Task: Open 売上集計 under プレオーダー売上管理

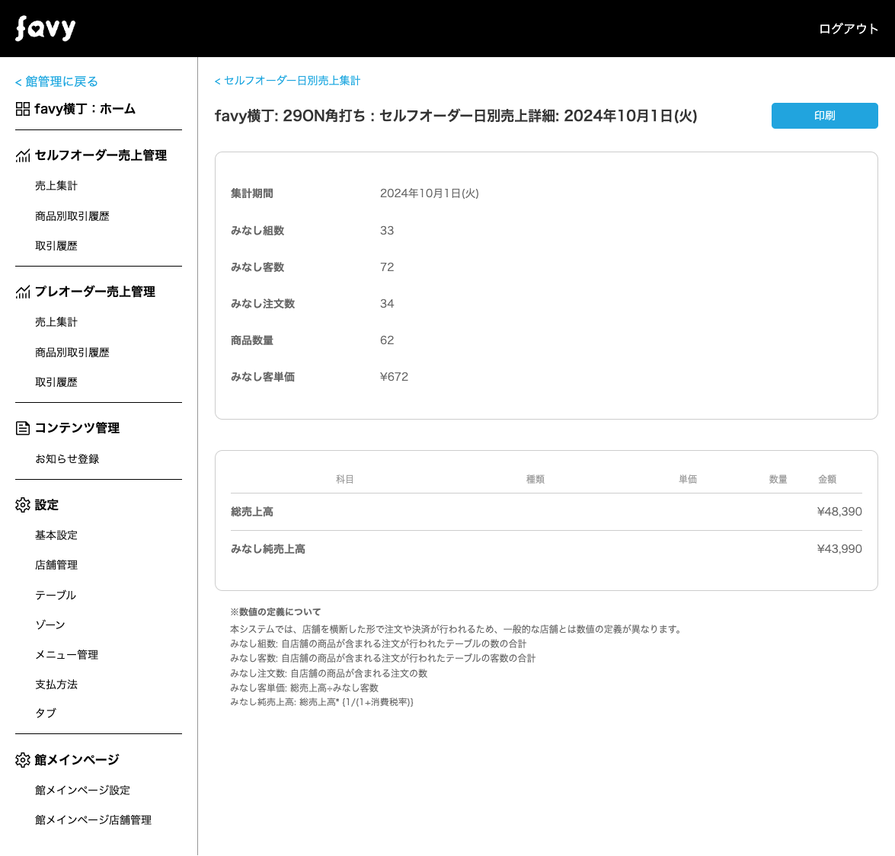Action: coord(56,322)
